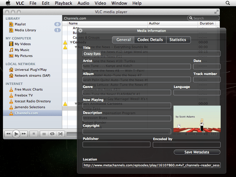236x177 pixels.
Task: Open the Help menu
Action: [137, 3]
